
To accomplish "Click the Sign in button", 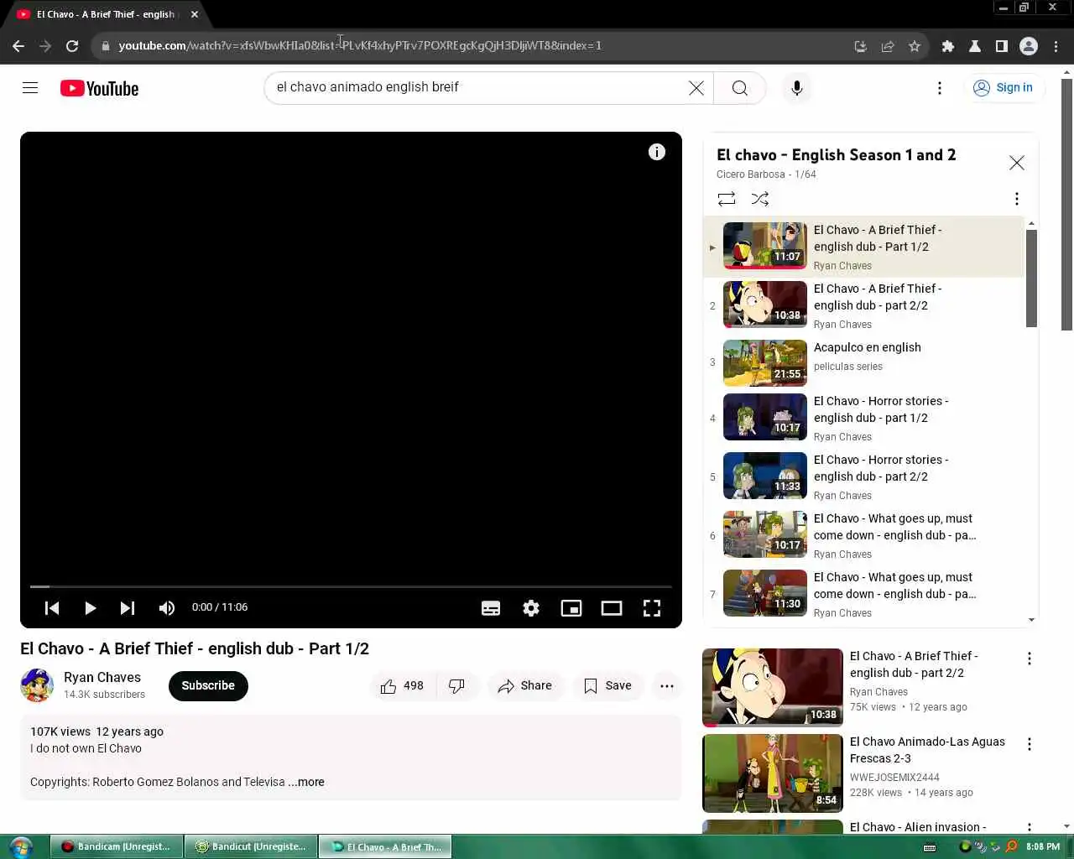I will coord(1004,87).
